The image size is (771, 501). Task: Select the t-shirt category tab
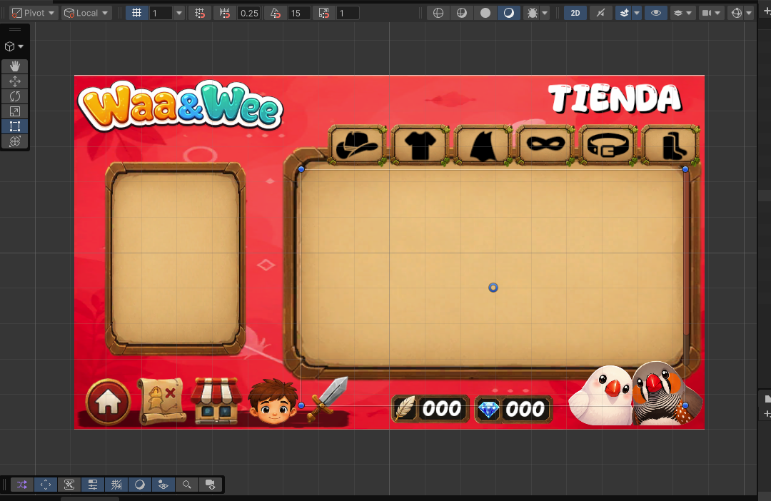420,145
